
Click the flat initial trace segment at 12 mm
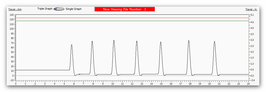click(42, 70)
